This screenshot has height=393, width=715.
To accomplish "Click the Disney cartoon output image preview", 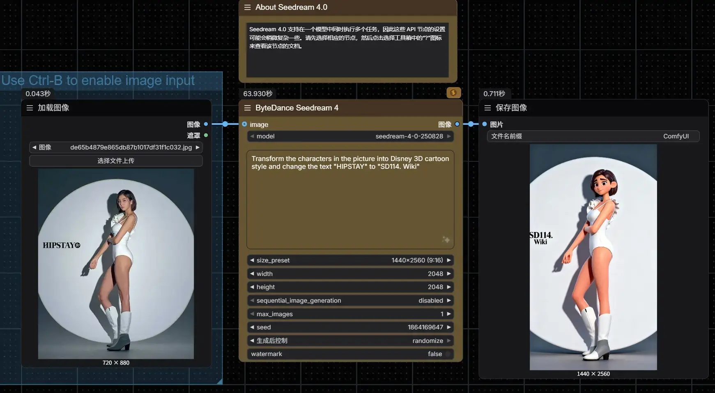I will [x=593, y=257].
